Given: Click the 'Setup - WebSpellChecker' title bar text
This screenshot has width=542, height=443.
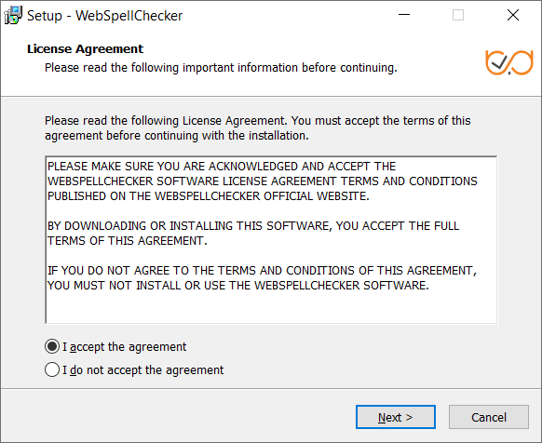Looking at the screenshot, I should tap(104, 16).
